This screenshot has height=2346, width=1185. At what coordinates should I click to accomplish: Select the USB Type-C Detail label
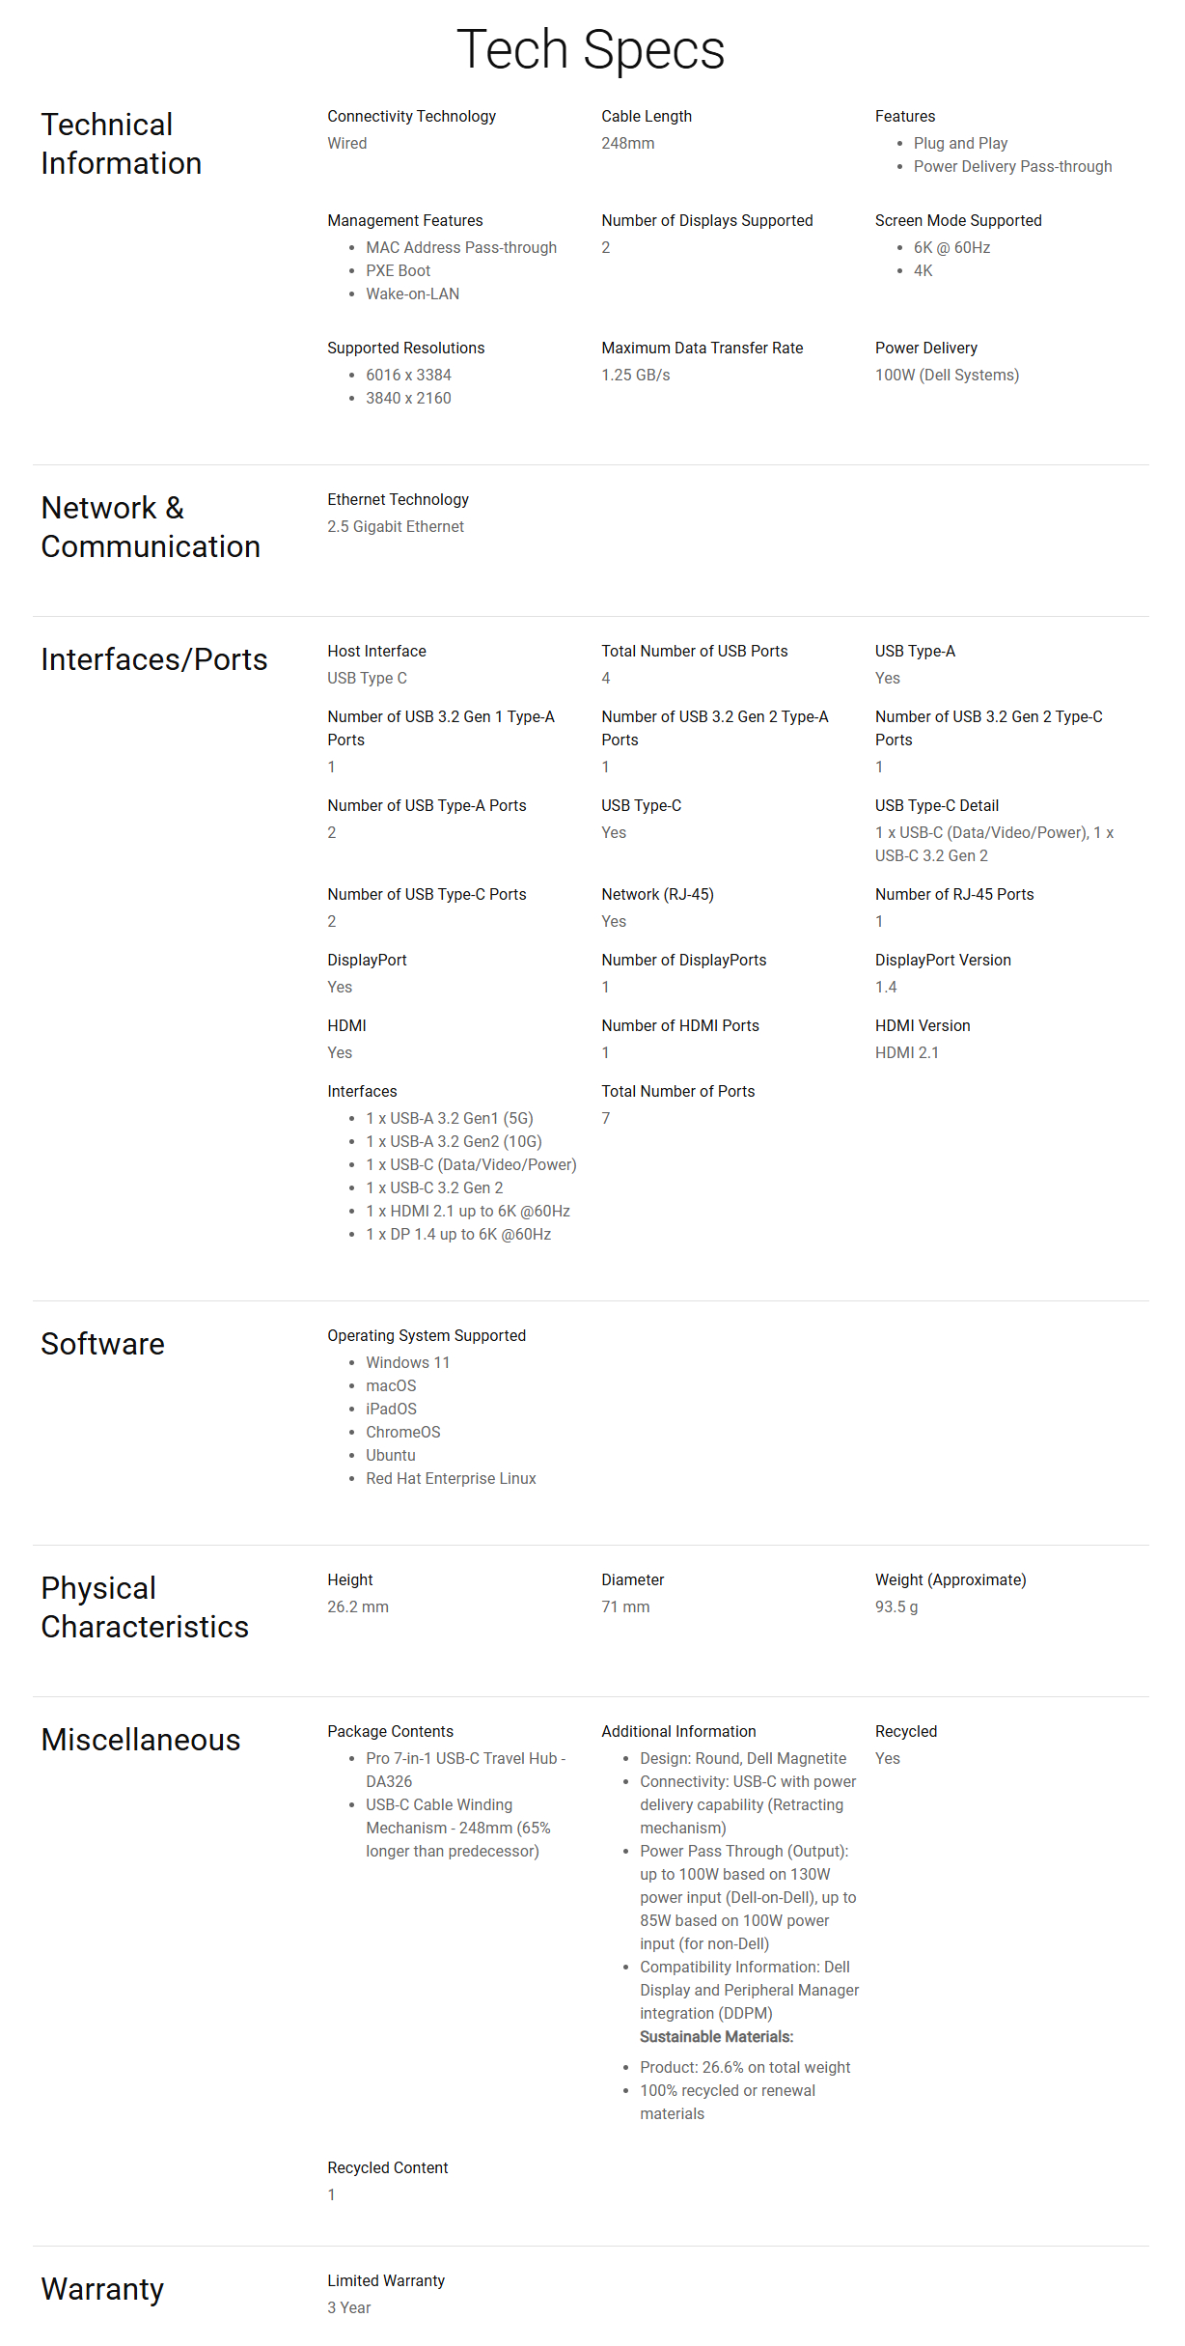(x=936, y=805)
